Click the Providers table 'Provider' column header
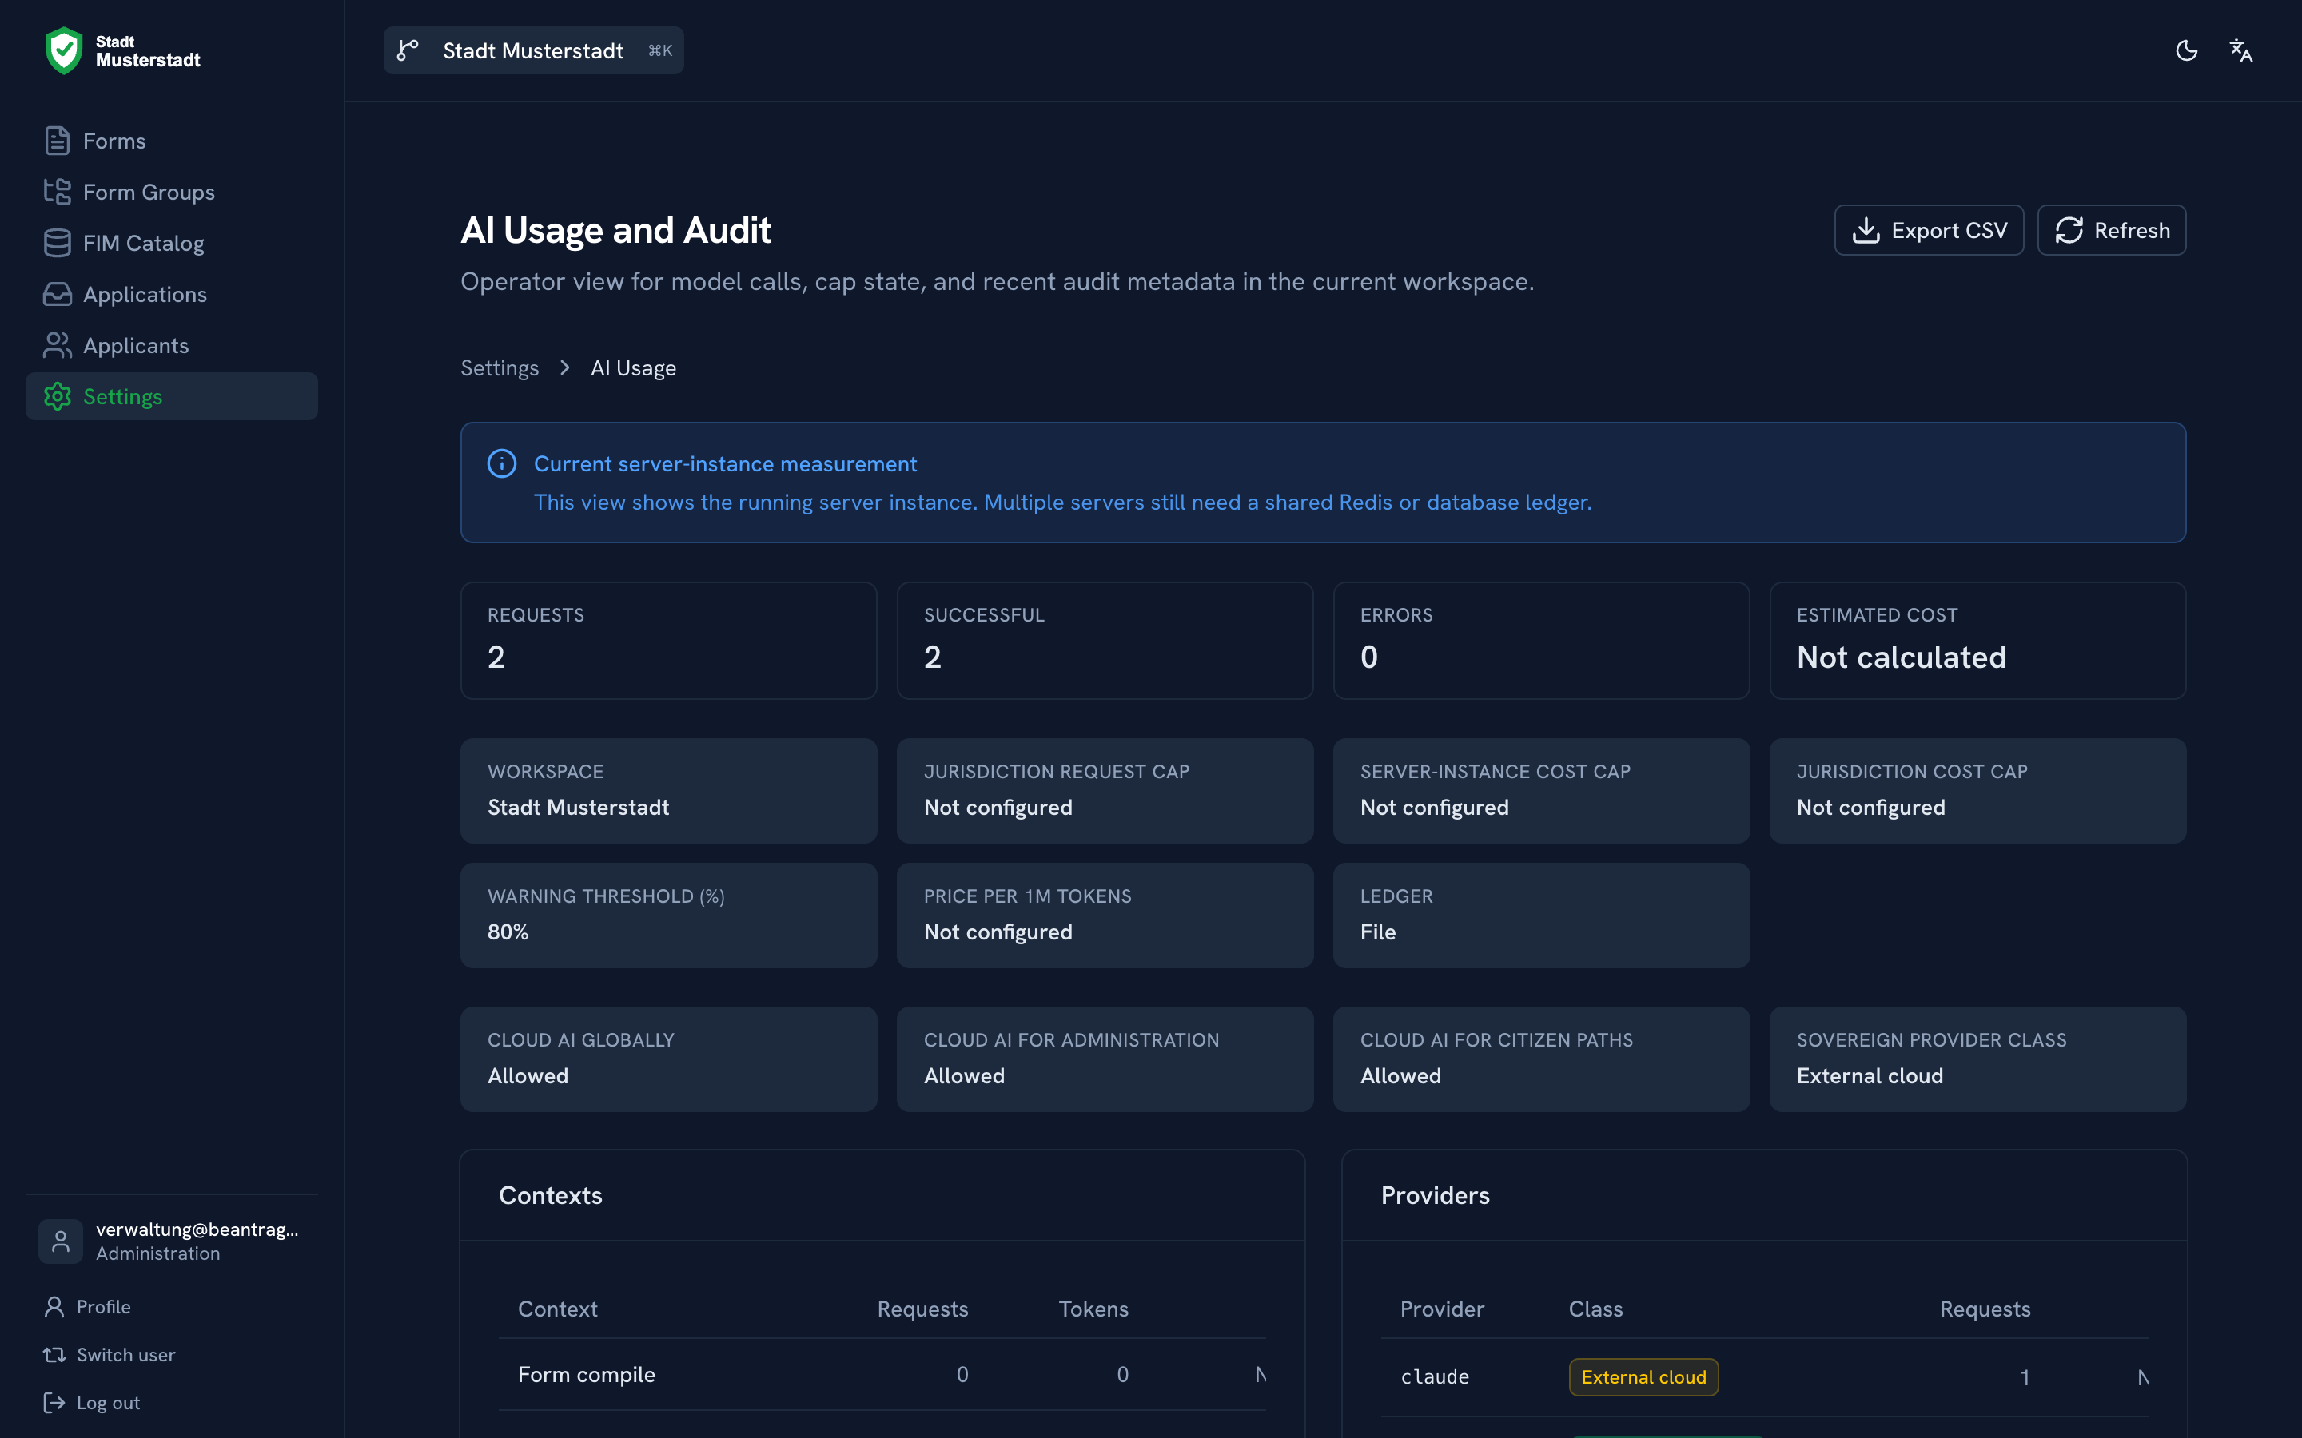The width and height of the screenshot is (2302, 1438). 1442,1309
